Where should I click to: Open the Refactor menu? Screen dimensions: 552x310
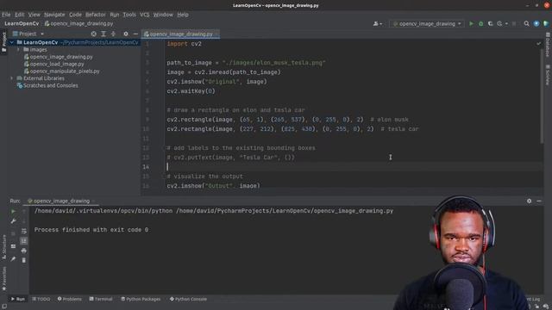(x=96, y=15)
